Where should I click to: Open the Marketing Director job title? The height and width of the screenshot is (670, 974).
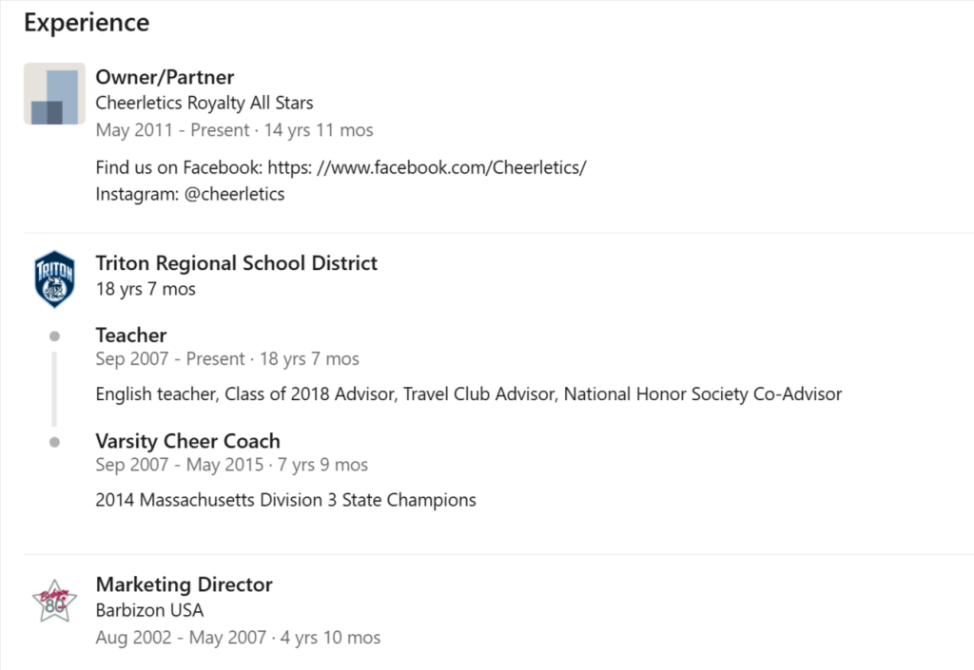coord(184,584)
